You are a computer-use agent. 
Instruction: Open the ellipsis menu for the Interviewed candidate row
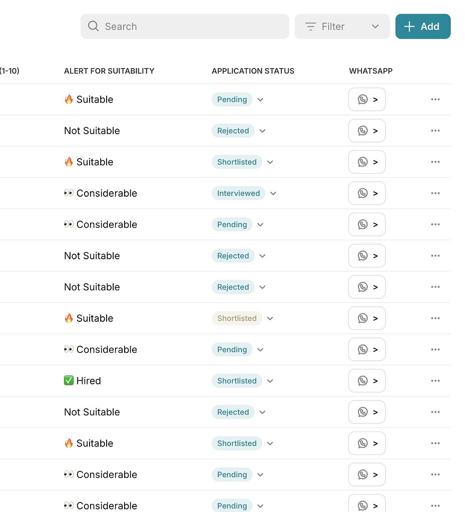pyautogui.click(x=435, y=193)
